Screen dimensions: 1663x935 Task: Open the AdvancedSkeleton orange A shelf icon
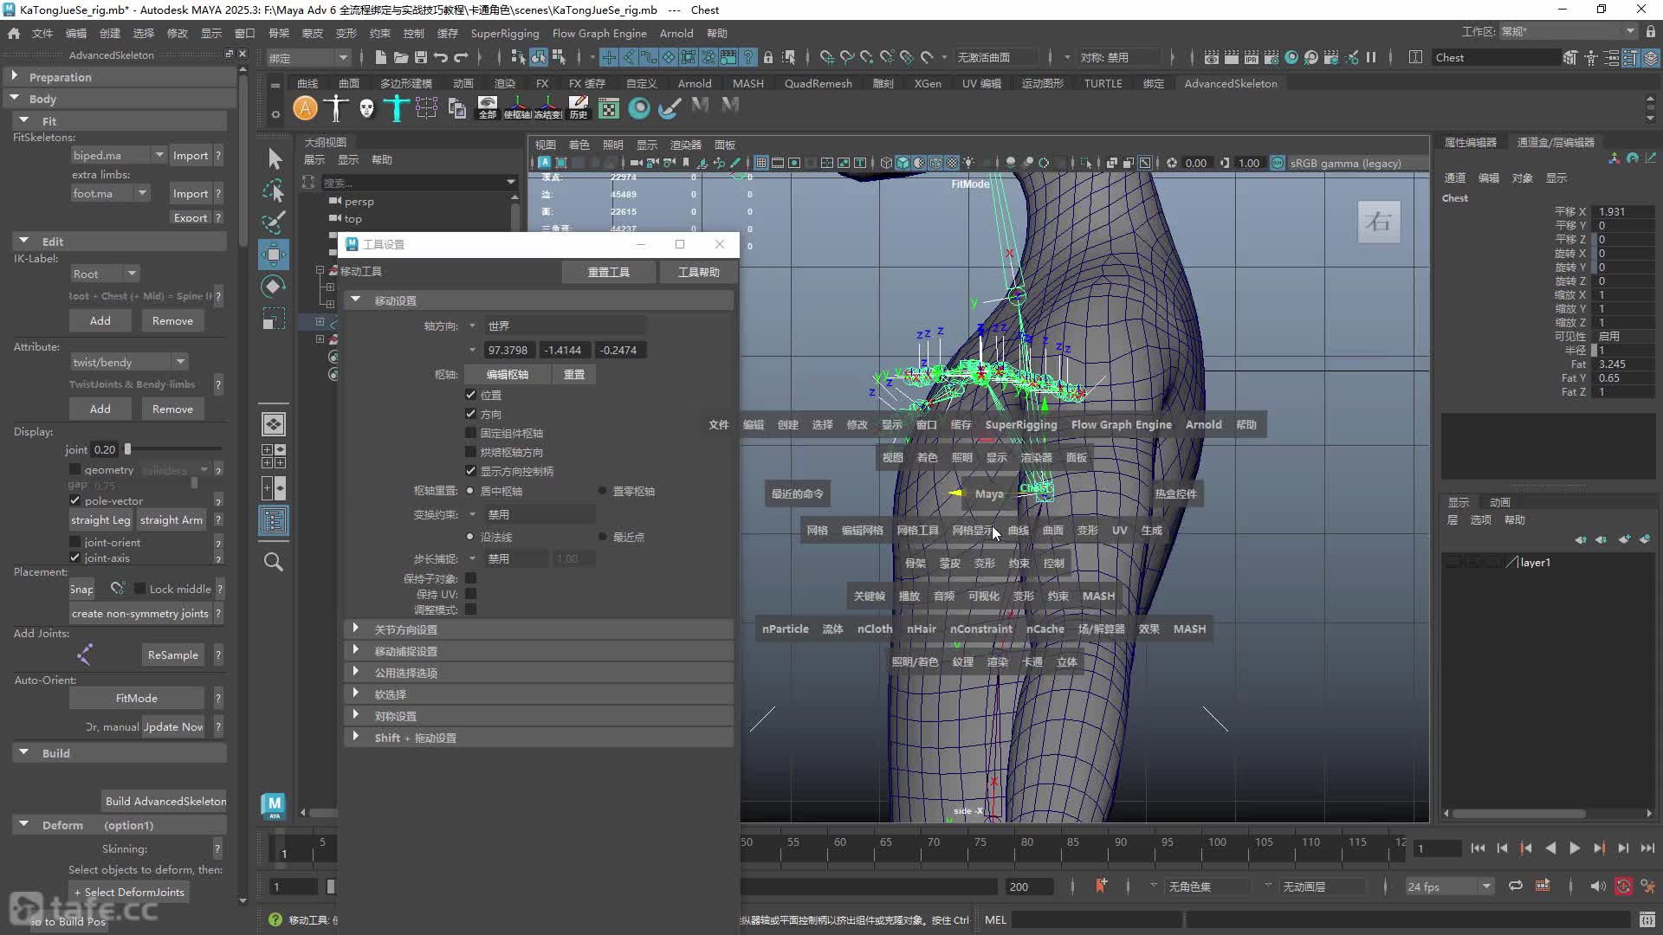coord(305,108)
